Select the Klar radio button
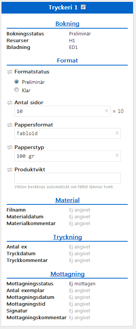 tap(17, 90)
